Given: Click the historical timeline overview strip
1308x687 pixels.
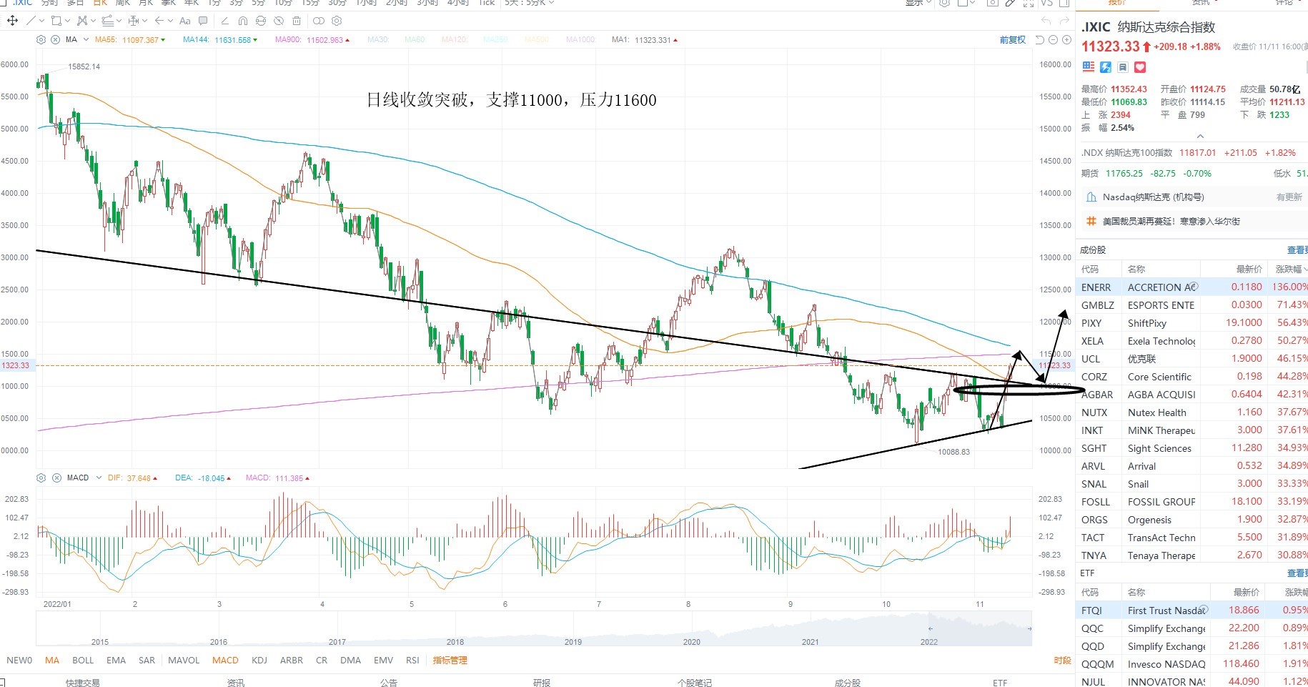Looking at the screenshot, I should click(x=534, y=629).
